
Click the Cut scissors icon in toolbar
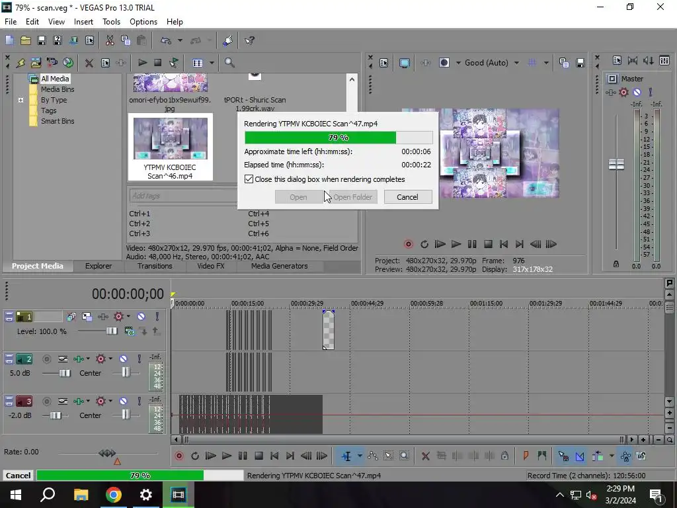[110, 40]
